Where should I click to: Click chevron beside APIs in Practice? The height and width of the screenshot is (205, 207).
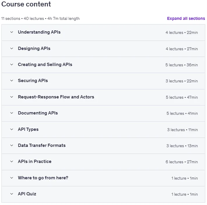12,161
